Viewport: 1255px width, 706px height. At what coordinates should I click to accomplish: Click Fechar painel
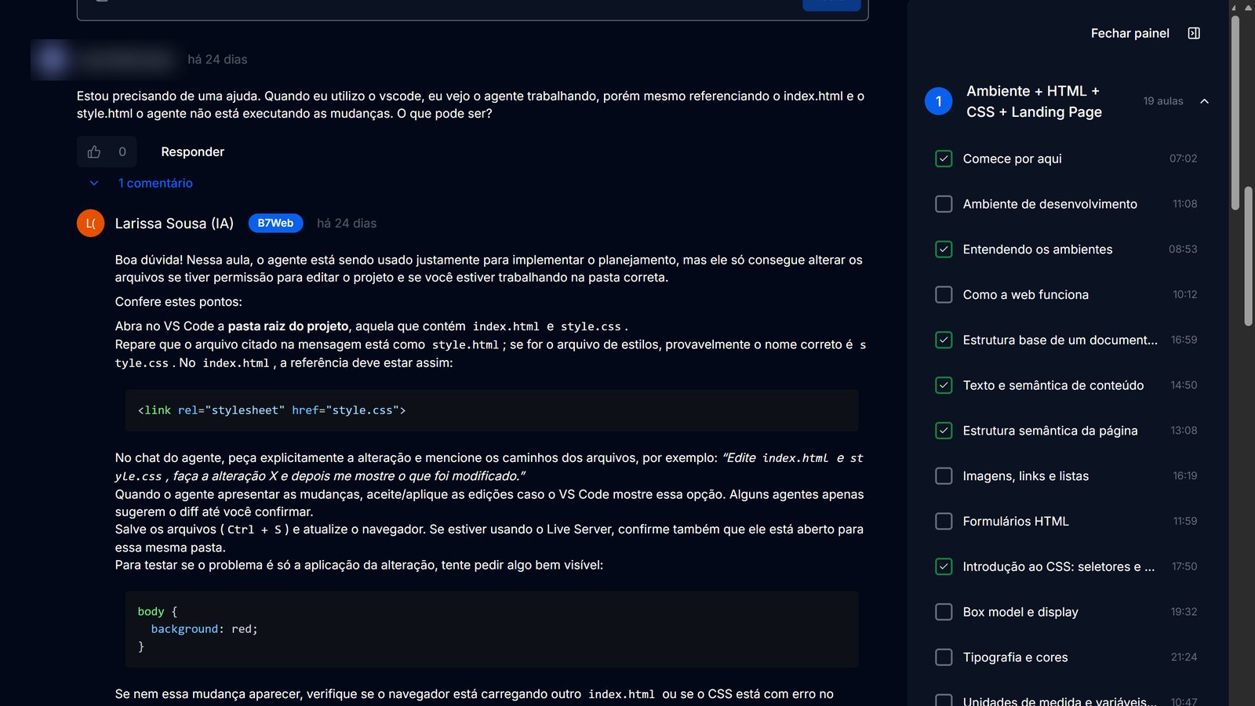click(1129, 33)
